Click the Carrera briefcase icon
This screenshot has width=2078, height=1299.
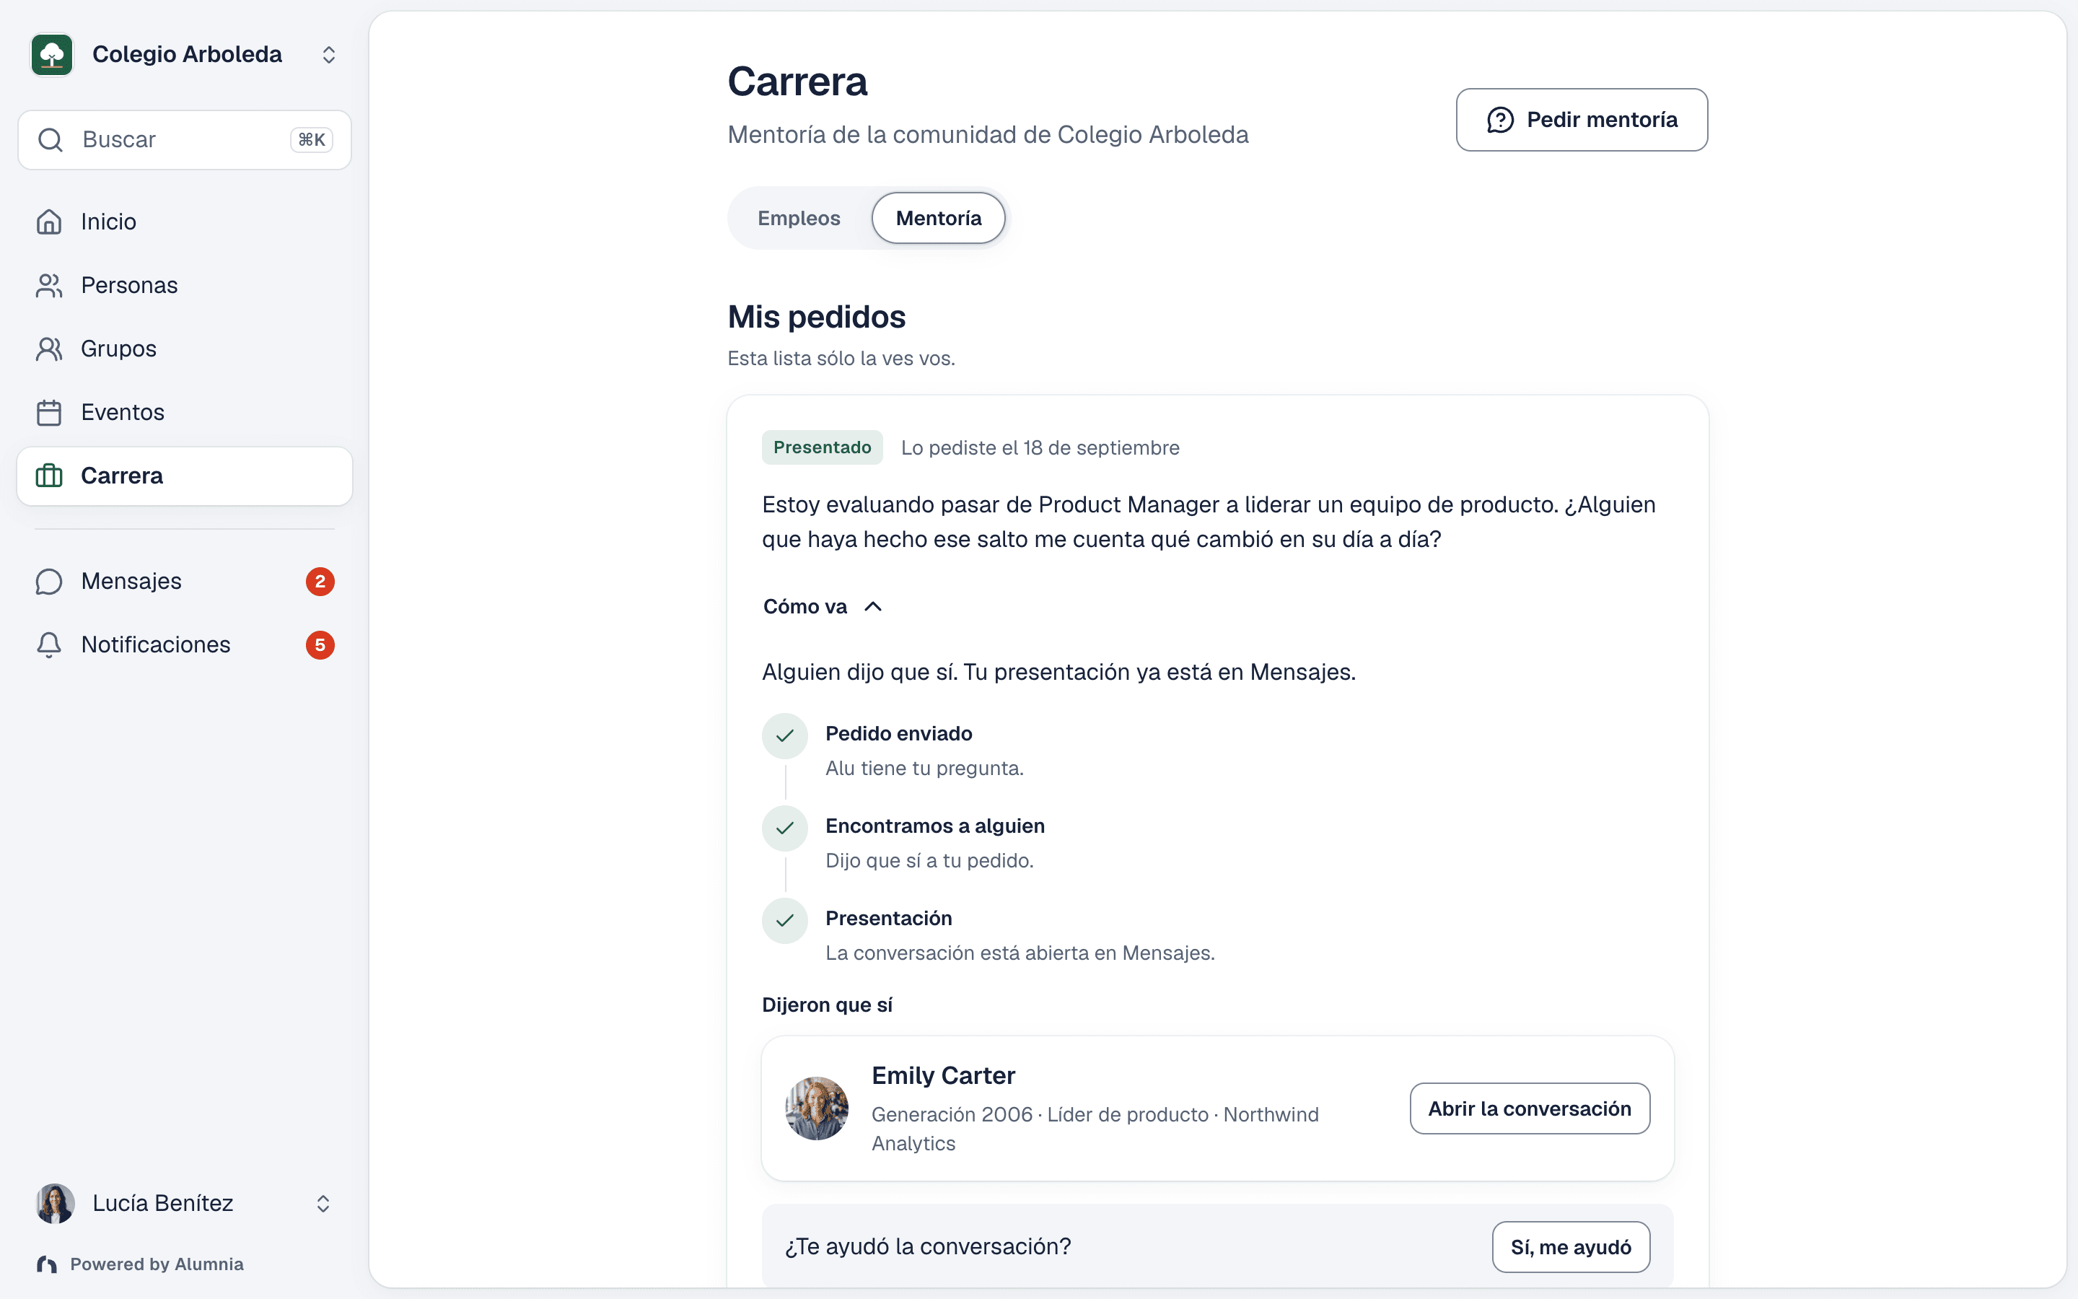pos(49,476)
